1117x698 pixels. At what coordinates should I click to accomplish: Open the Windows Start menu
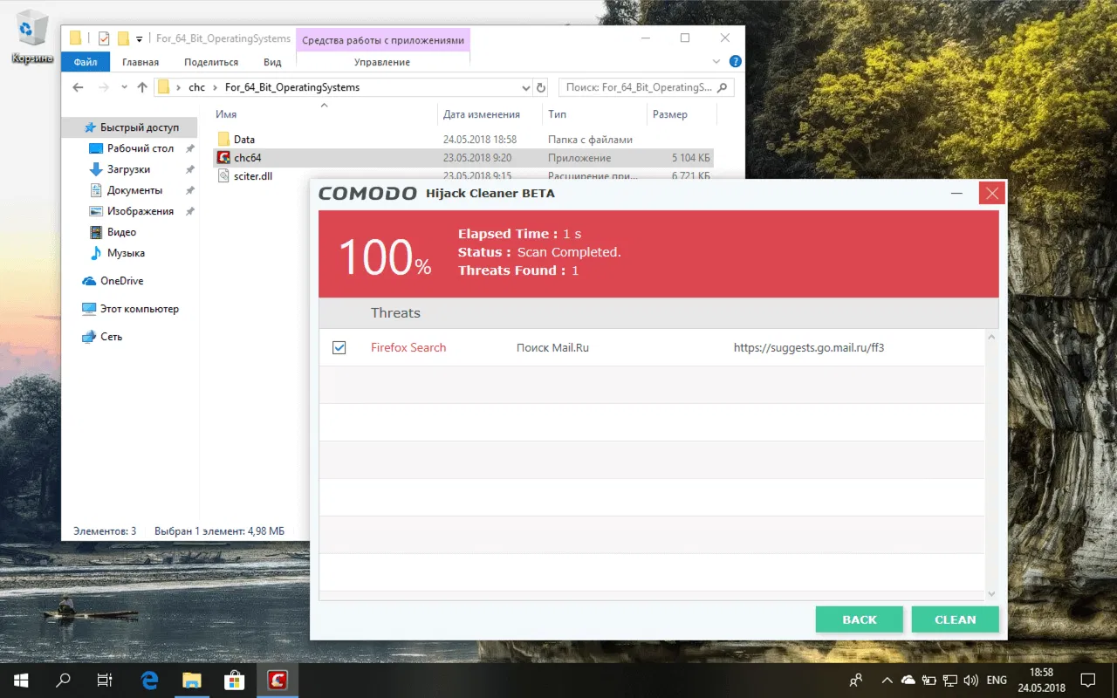pos(21,680)
